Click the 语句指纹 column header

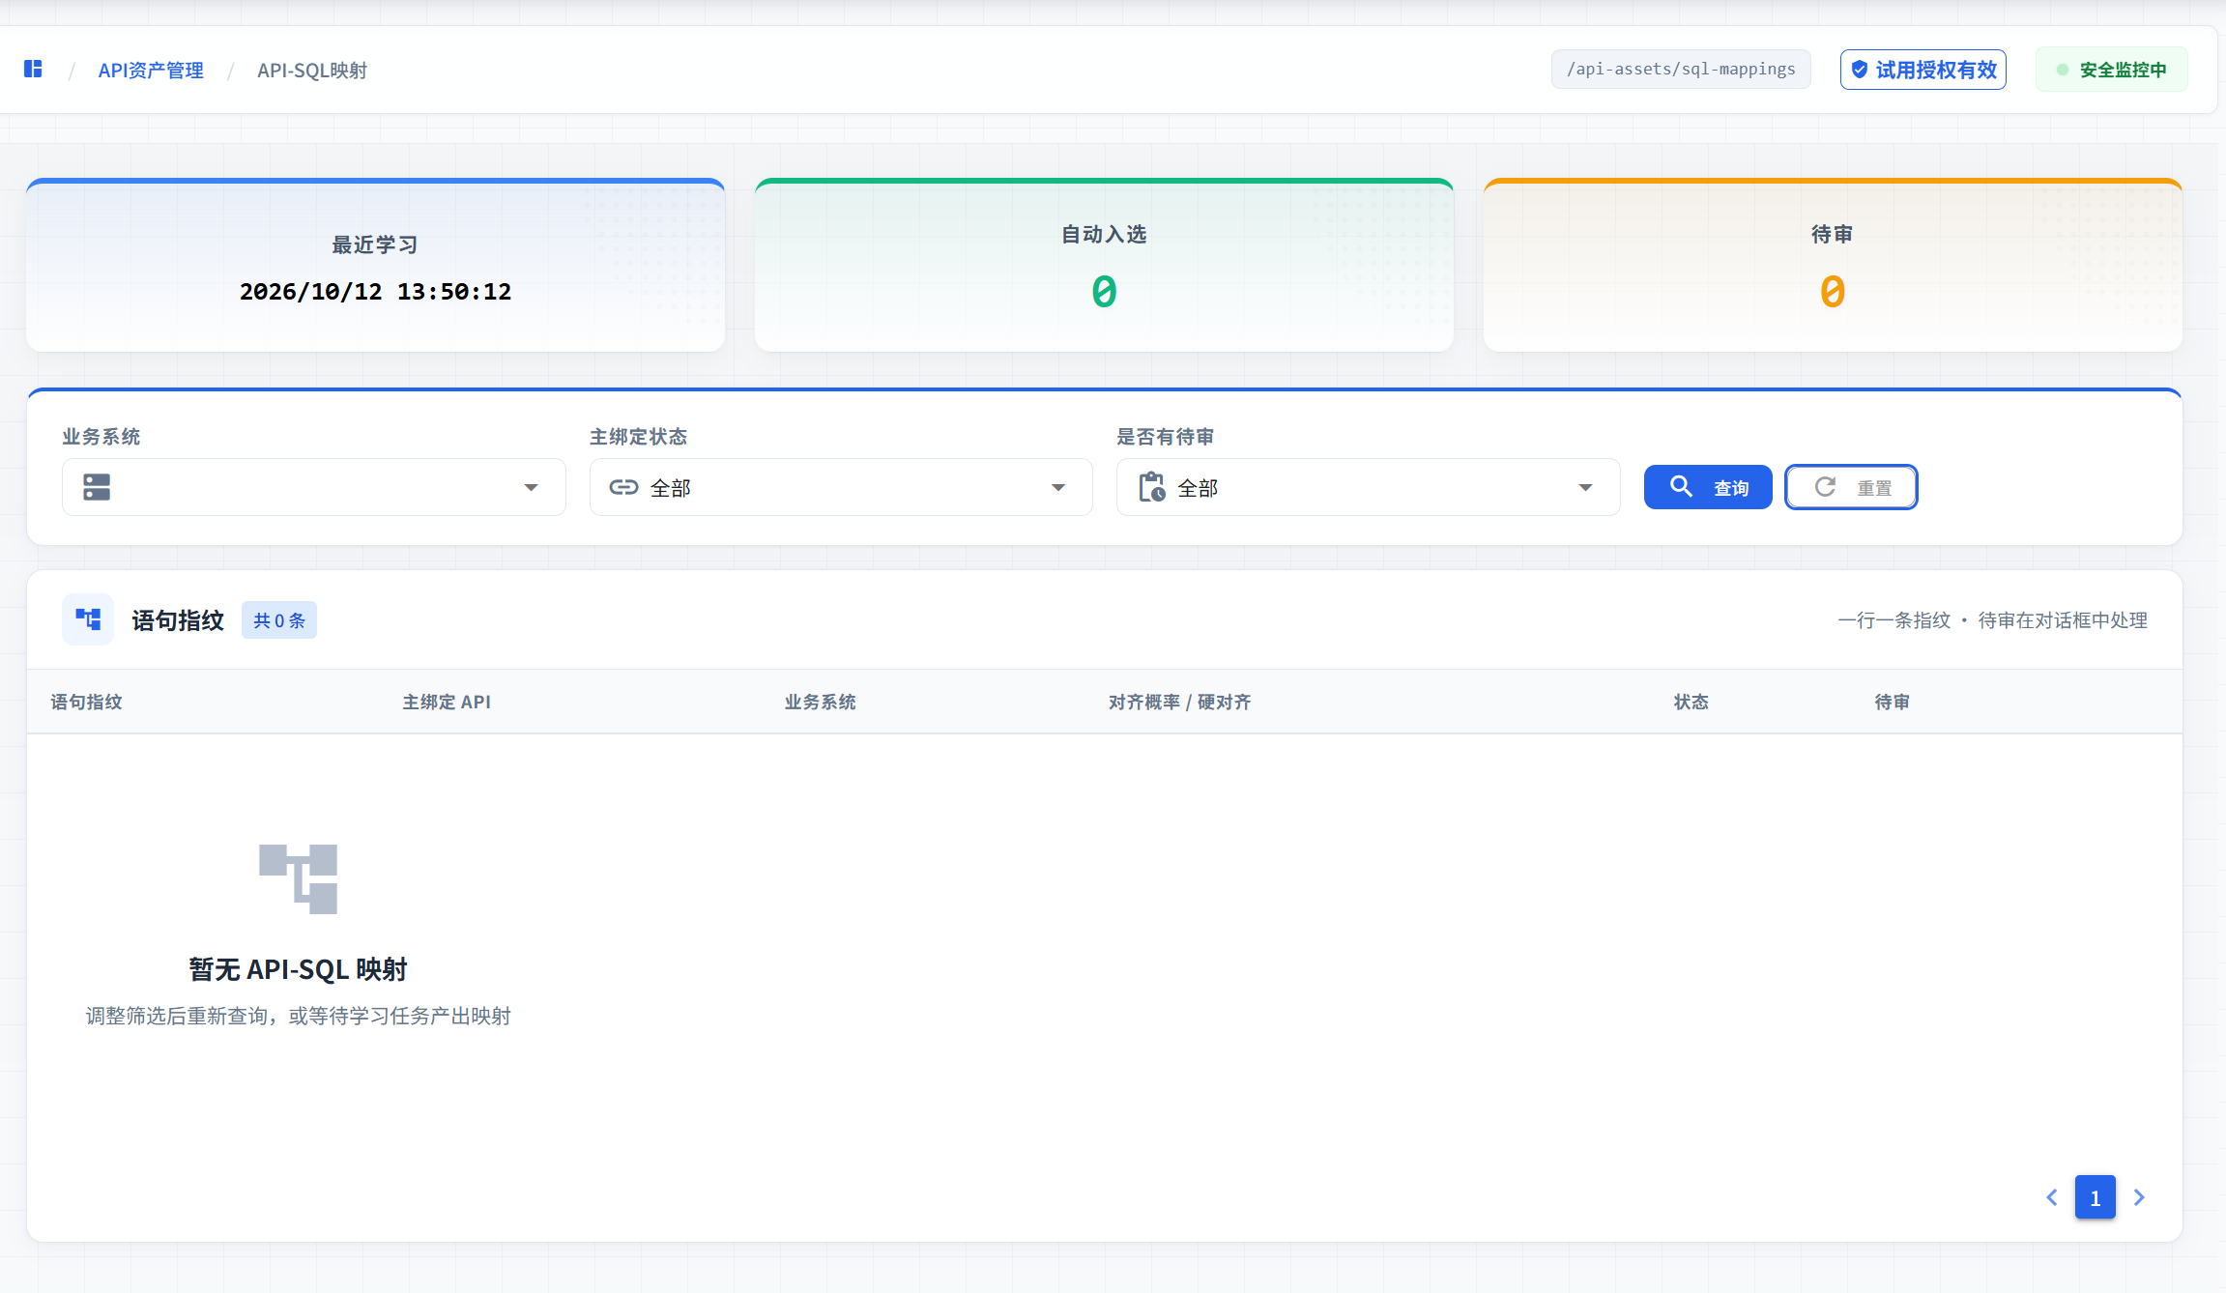coord(86,703)
